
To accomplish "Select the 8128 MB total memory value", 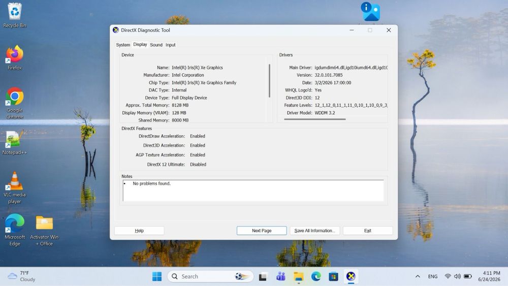I will [180, 105].
